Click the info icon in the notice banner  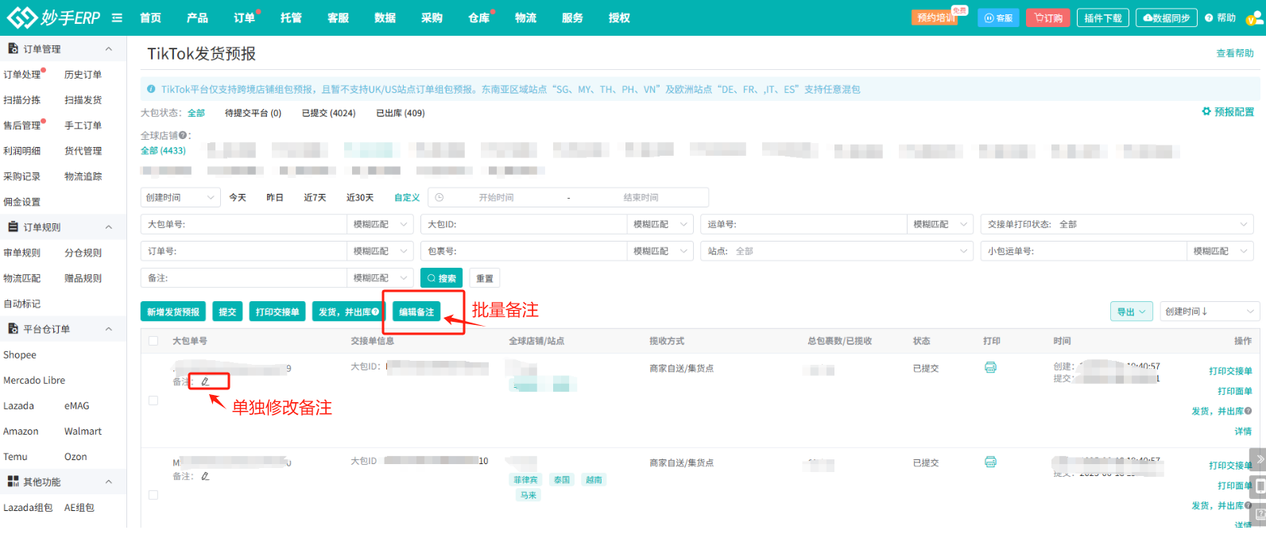152,89
